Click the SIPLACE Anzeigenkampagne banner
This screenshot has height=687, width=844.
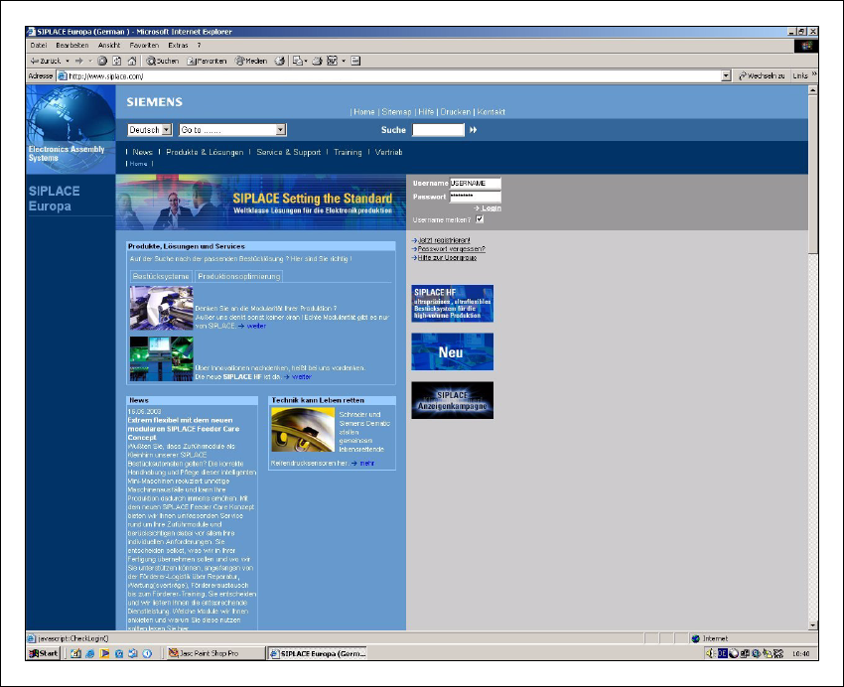point(452,400)
